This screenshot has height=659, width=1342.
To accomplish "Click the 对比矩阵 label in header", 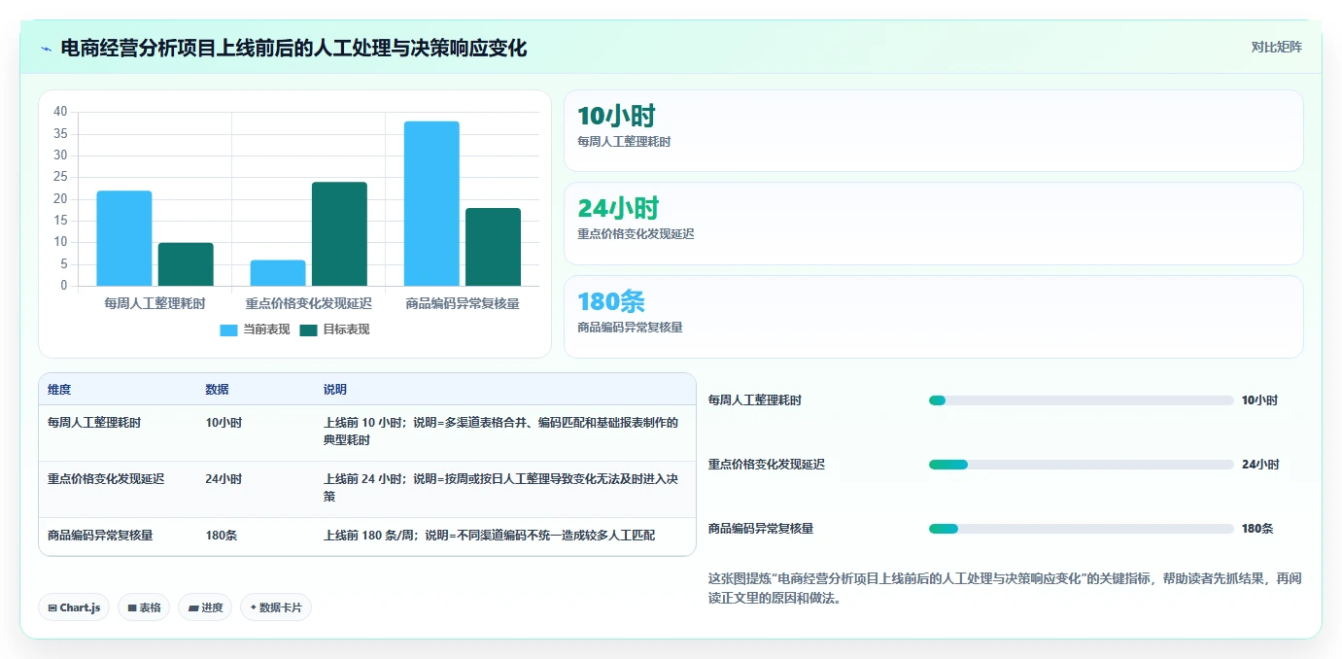I will [1276, 47].
